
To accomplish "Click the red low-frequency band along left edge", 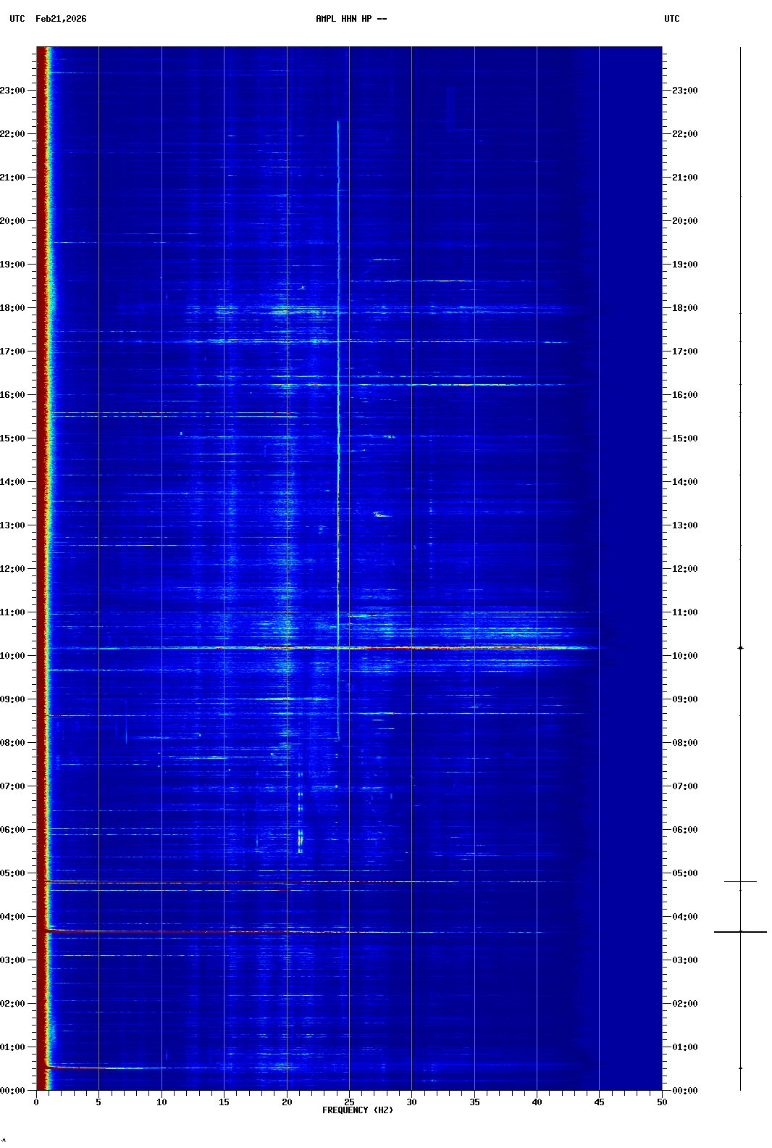I will tap(43, 507).
